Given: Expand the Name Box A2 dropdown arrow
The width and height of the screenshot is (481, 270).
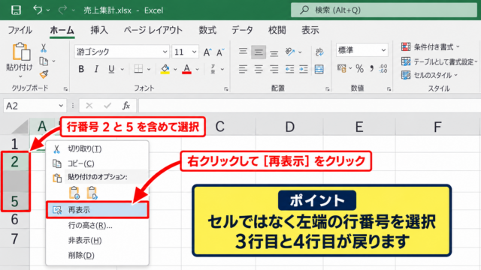Looking at the screenshot, I should (61, 106).
